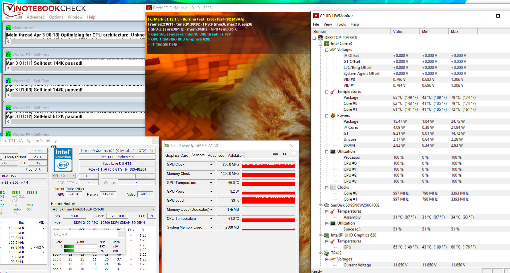
Task: Click the GPU Power graph in GPU-Z
Action: 268,191
